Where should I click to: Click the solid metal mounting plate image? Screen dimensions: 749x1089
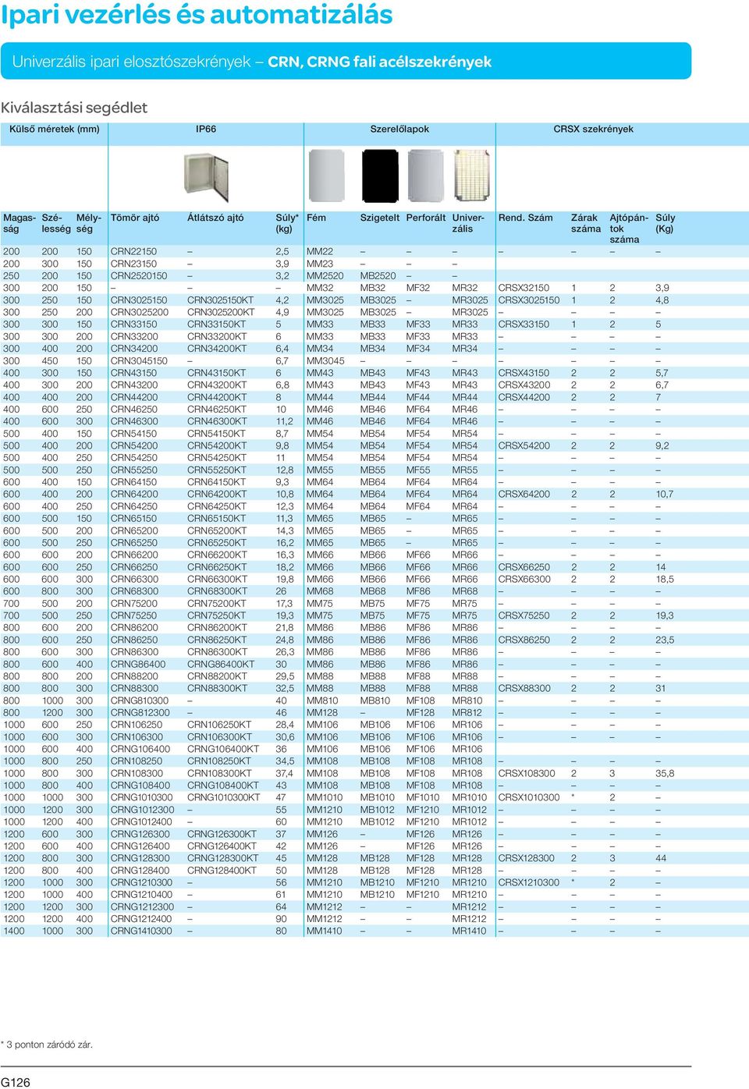click(326, 176)
